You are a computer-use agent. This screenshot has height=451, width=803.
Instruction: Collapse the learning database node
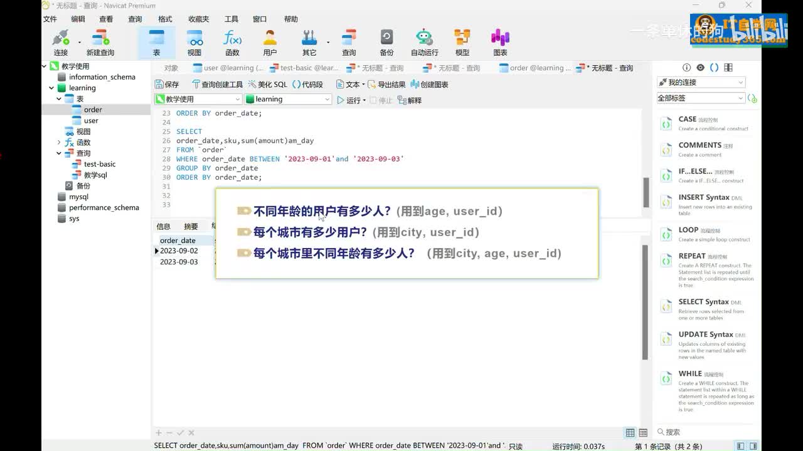51,88
